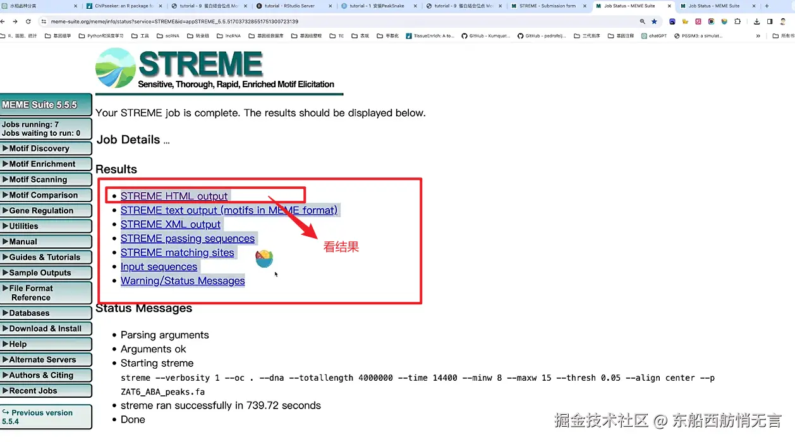Expand the Authors & Citing menu
The image size is (795, 442).
coord(46,375)
